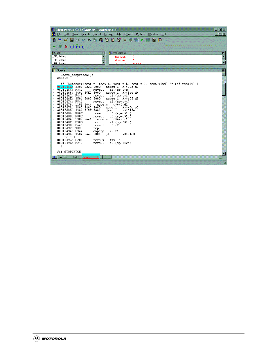Click the Step Into debugger icon
The width and height of the screenshot is (277, 359).
coord(78,47)
